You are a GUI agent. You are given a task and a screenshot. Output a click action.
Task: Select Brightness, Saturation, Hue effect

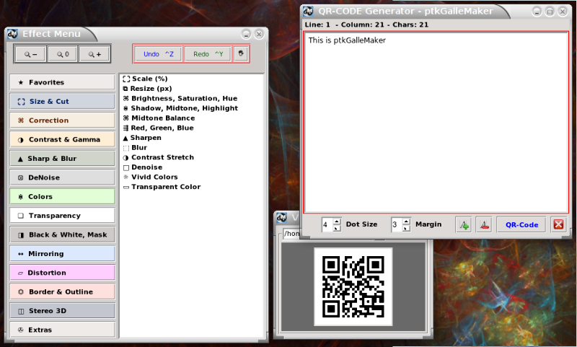[x=180, y=99]
